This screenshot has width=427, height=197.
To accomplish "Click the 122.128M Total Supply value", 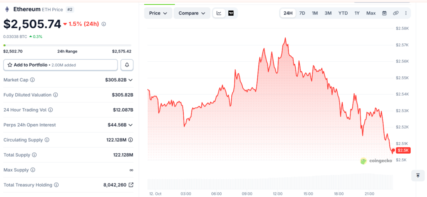I will tap(123, 155).
